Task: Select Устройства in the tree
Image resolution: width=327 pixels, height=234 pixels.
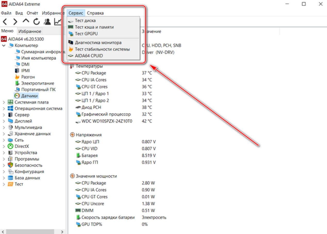Action: (26, 152)
